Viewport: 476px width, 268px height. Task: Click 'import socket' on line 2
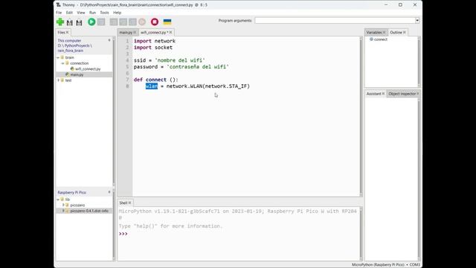click(153, 48)
